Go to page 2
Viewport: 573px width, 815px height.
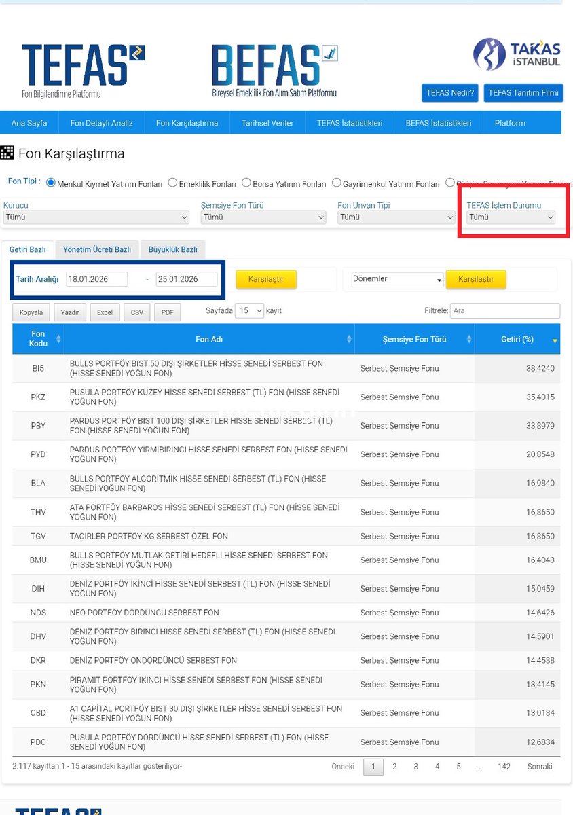point(394,767)
